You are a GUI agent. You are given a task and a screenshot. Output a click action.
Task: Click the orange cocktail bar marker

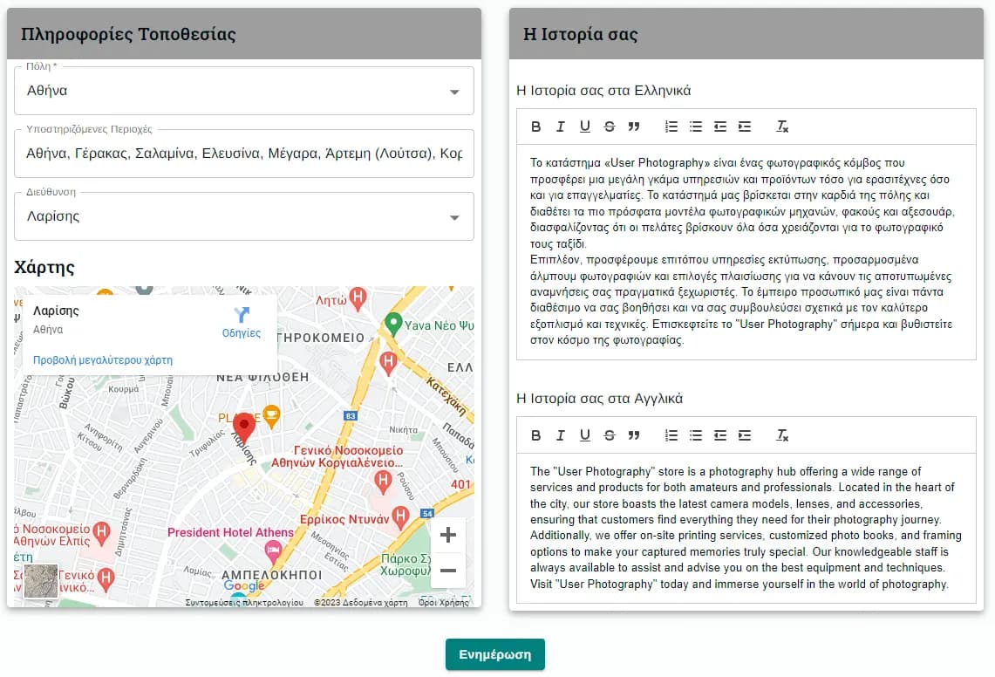(x=271, y=416)
